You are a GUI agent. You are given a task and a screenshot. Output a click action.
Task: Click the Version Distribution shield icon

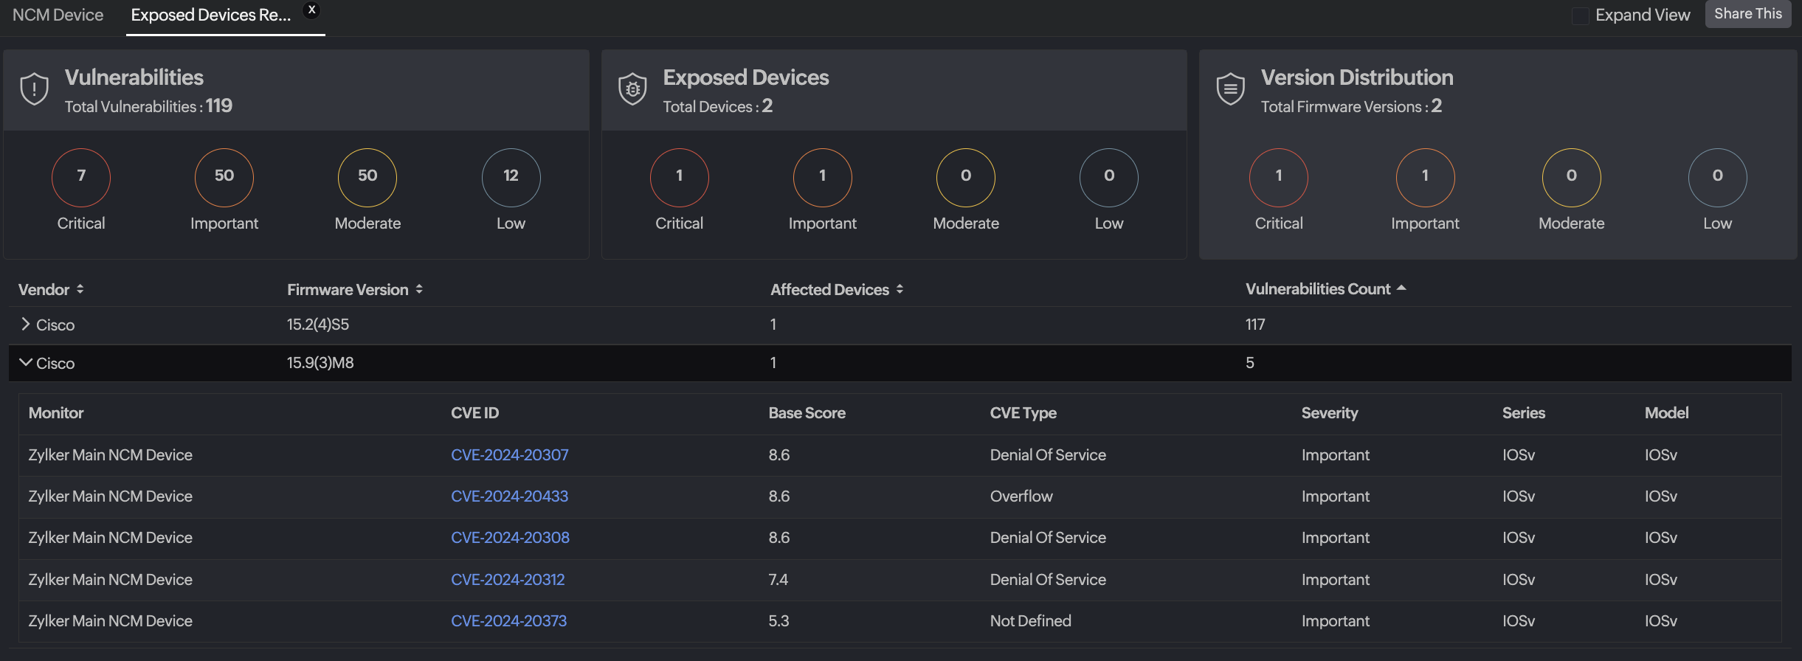coord(1230,89)
